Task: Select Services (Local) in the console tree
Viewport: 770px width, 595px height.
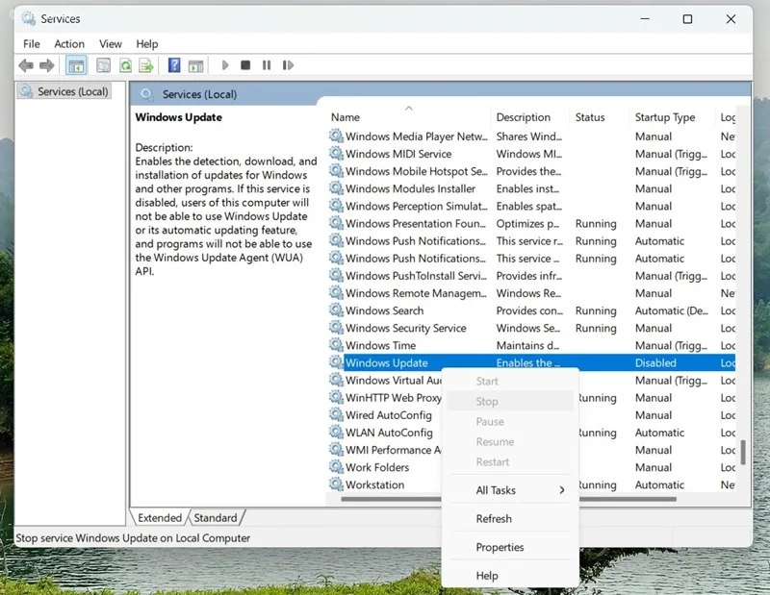Action: coord(64,91)
